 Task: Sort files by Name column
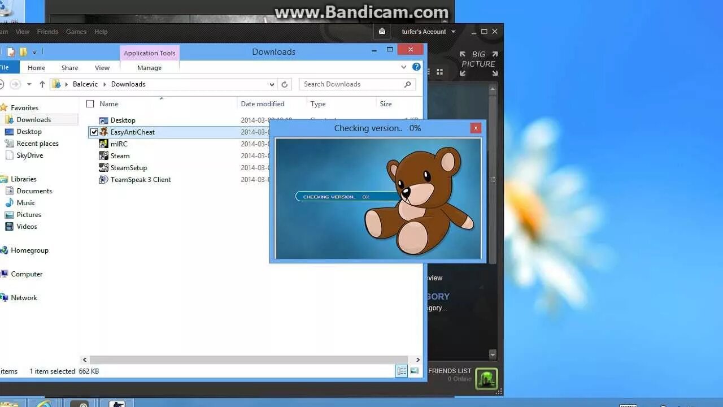[x=109, y=103]
